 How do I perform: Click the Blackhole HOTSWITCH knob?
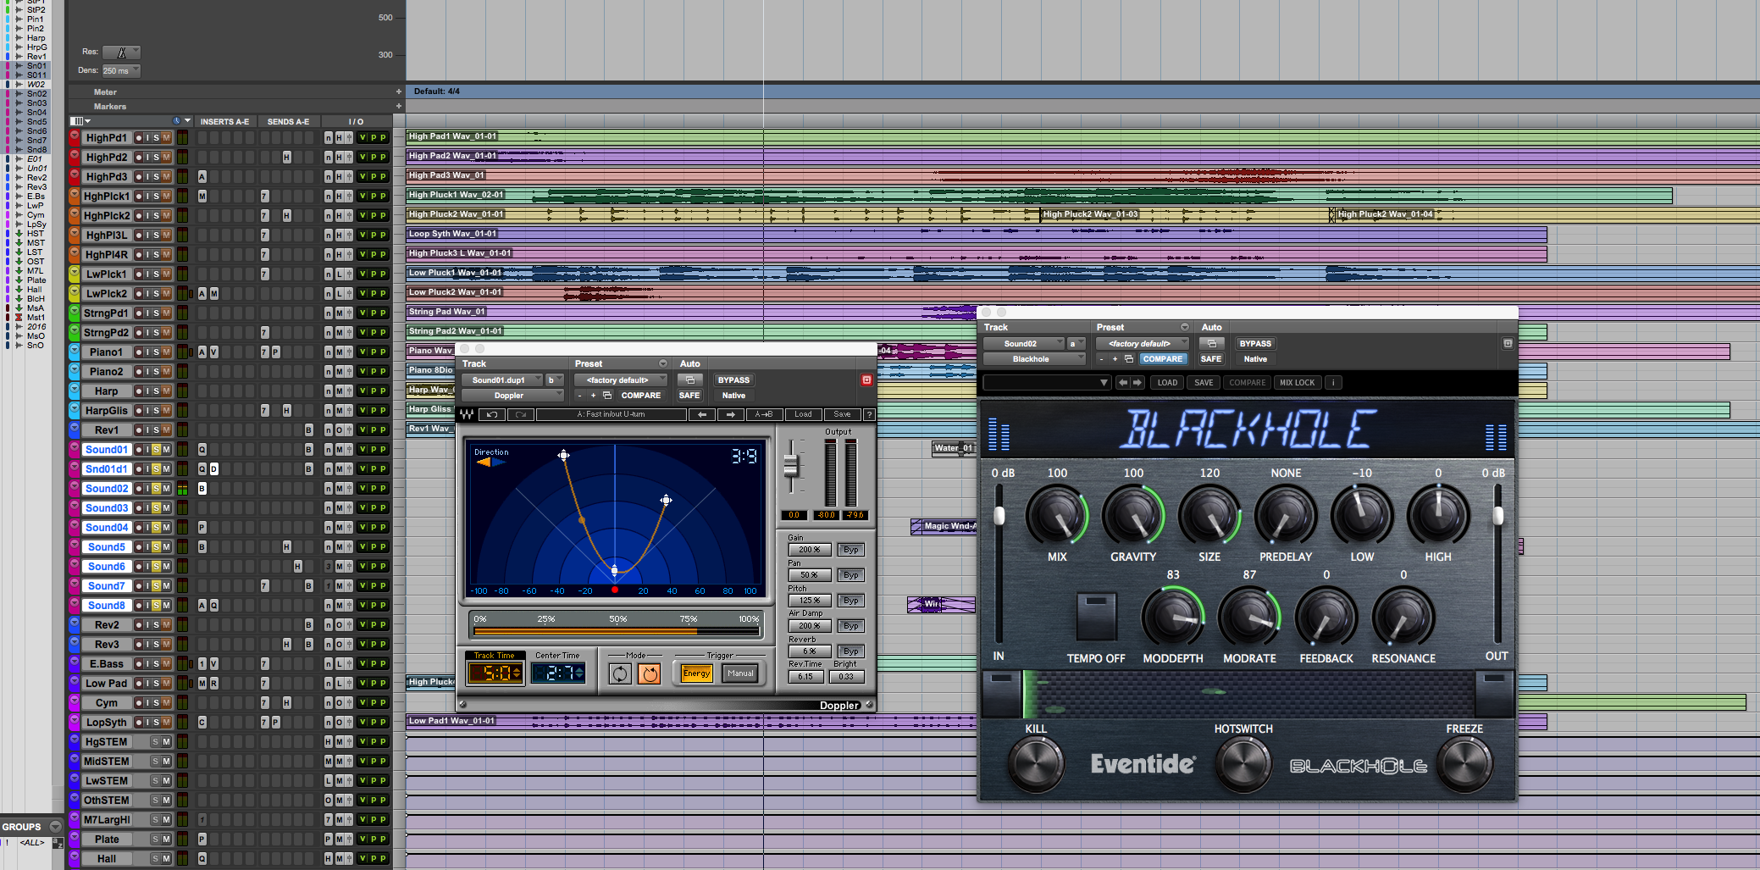1243,762
